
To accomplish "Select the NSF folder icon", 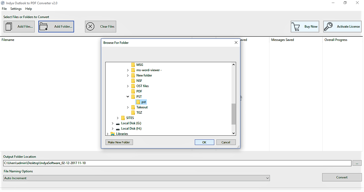I will [x=133, y=81].
